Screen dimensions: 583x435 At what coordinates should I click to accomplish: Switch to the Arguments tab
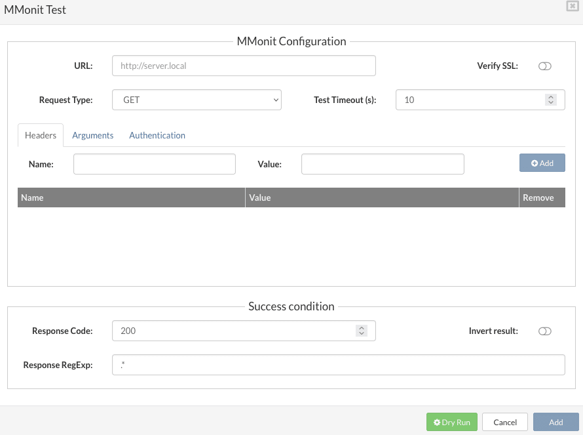coord(92,135)
